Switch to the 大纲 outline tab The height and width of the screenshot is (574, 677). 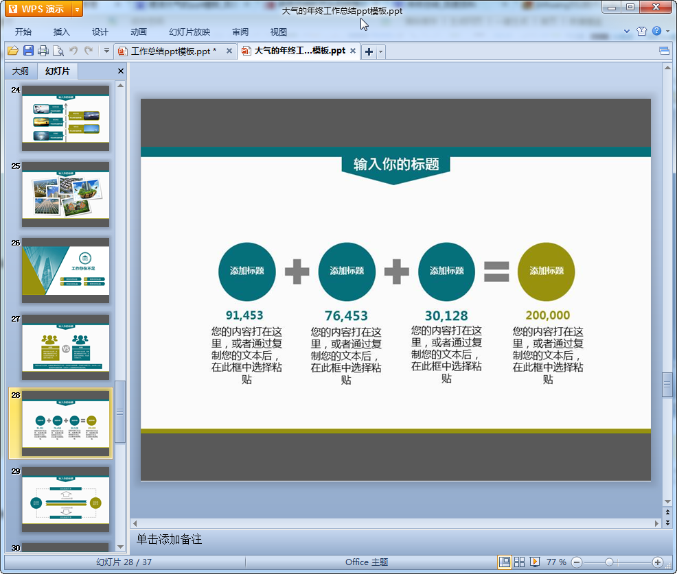tap(21, 71)
